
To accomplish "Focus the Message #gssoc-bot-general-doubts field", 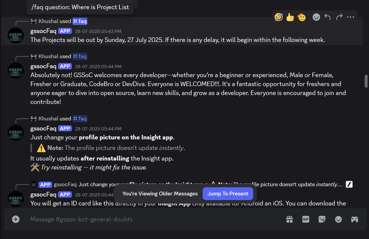I will coord(155,219).
